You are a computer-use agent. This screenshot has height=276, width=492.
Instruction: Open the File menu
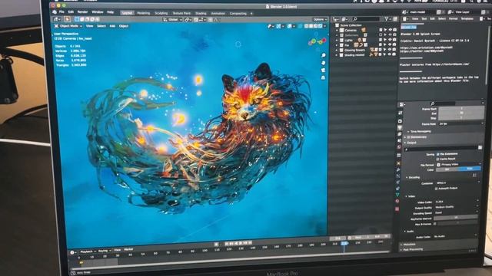pyautogui.click(x=61, y=12)
